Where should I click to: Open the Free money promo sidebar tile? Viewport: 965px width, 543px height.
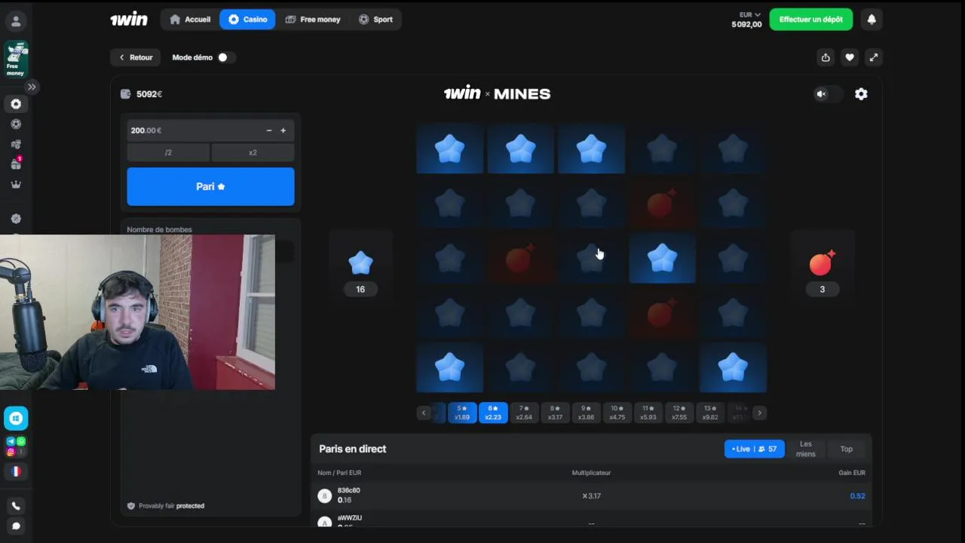[x=16, y=60]
